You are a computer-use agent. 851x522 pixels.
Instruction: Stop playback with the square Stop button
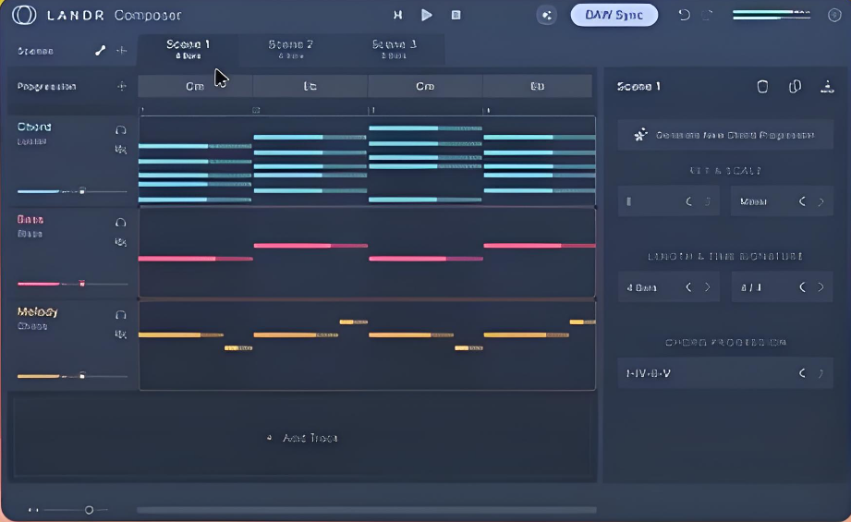(456, 15)
